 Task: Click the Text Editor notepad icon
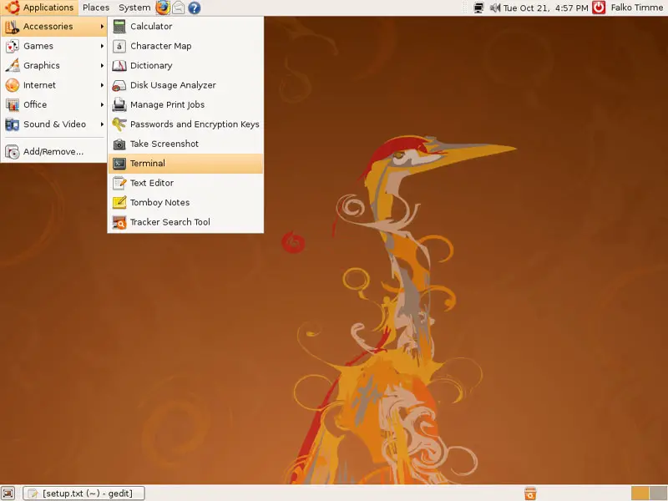pos(119,183)
